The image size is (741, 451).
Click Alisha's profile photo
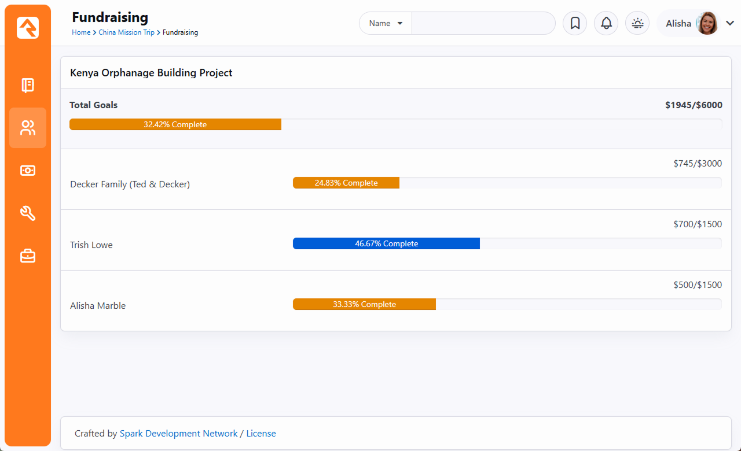(707, 23)
